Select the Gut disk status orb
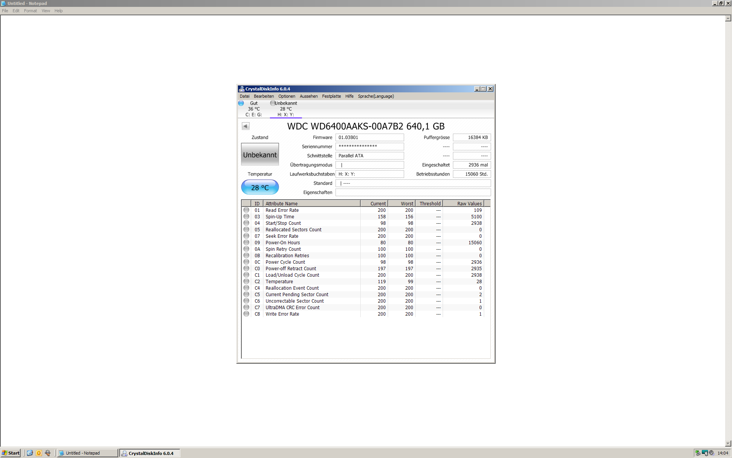Screen dimensions: 732x458 [241, 103]
